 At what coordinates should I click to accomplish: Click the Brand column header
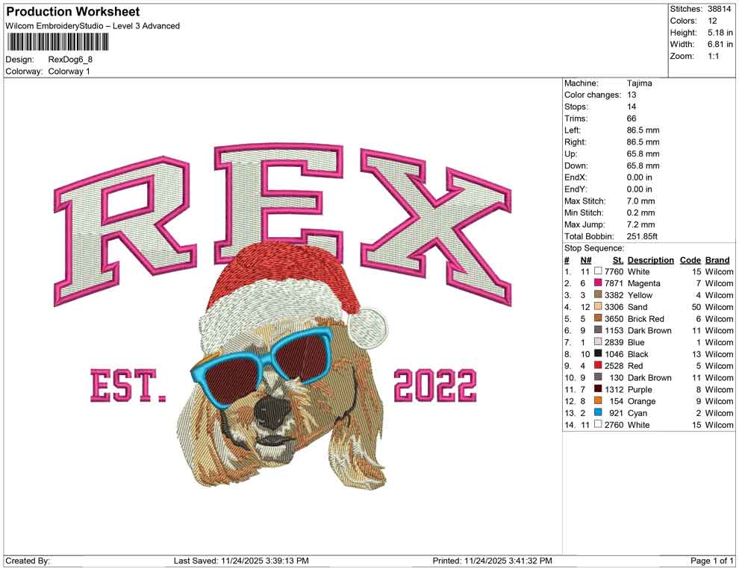pos(717,259)
